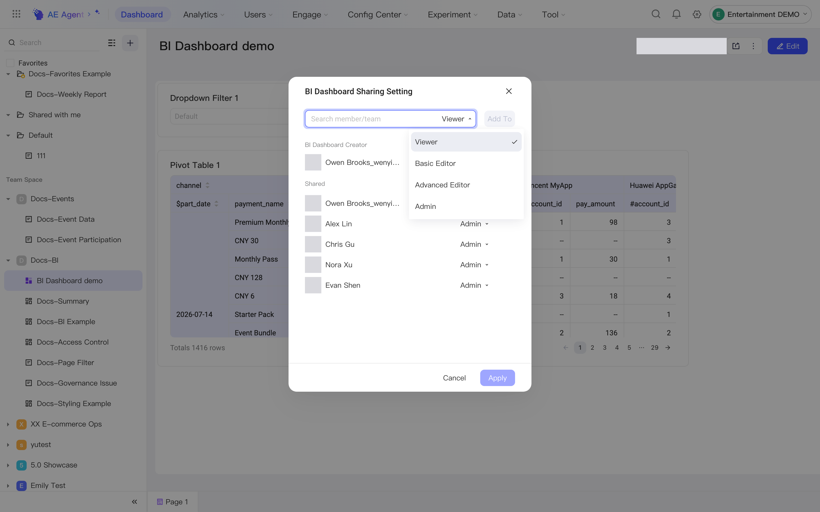Image resolution: width=820 pixels, height=512 pixels.
Task: Click the Edit dashboard button
Action: (787, 46)
